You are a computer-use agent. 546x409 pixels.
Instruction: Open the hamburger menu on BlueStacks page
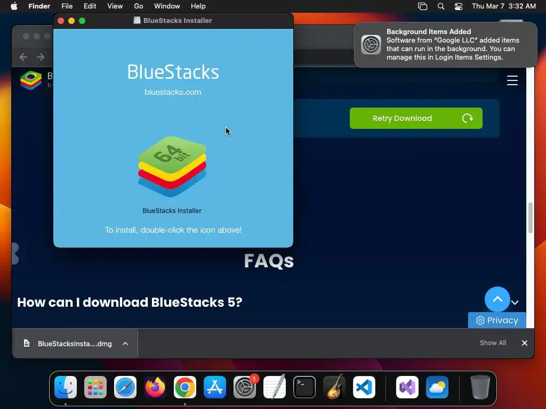(512, 80)
